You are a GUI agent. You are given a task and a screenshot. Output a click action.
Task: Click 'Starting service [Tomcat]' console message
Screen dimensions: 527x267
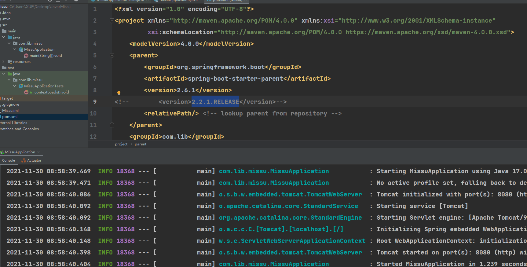pyautogui.click(x=422, y=206)
